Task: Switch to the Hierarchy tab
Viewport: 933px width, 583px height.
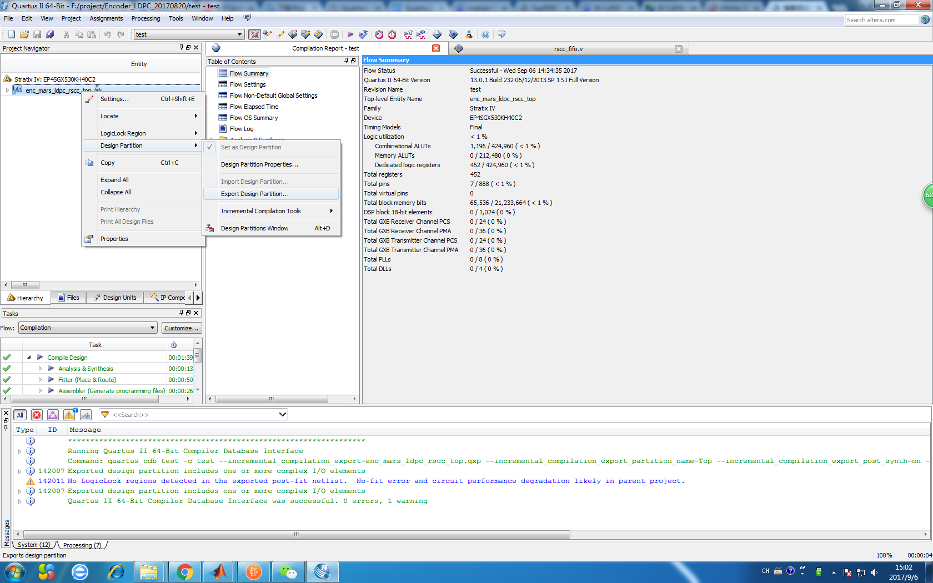Action: pyautogui.click(x=26, y=298)
